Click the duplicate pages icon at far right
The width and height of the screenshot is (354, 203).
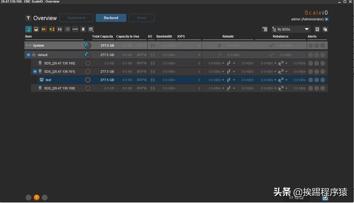tap(325, 29)
